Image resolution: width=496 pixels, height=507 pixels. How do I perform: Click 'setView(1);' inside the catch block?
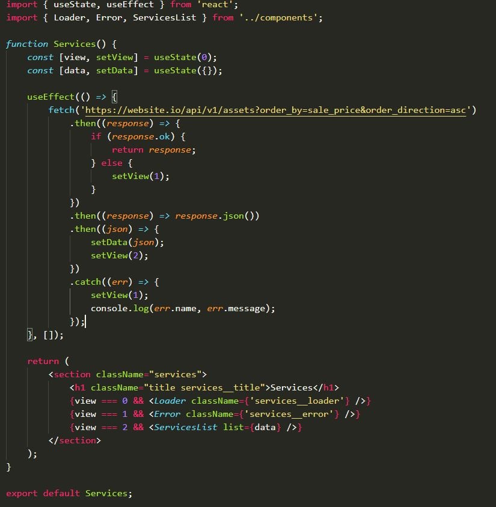pyautogui.click(x=120, y=295)
